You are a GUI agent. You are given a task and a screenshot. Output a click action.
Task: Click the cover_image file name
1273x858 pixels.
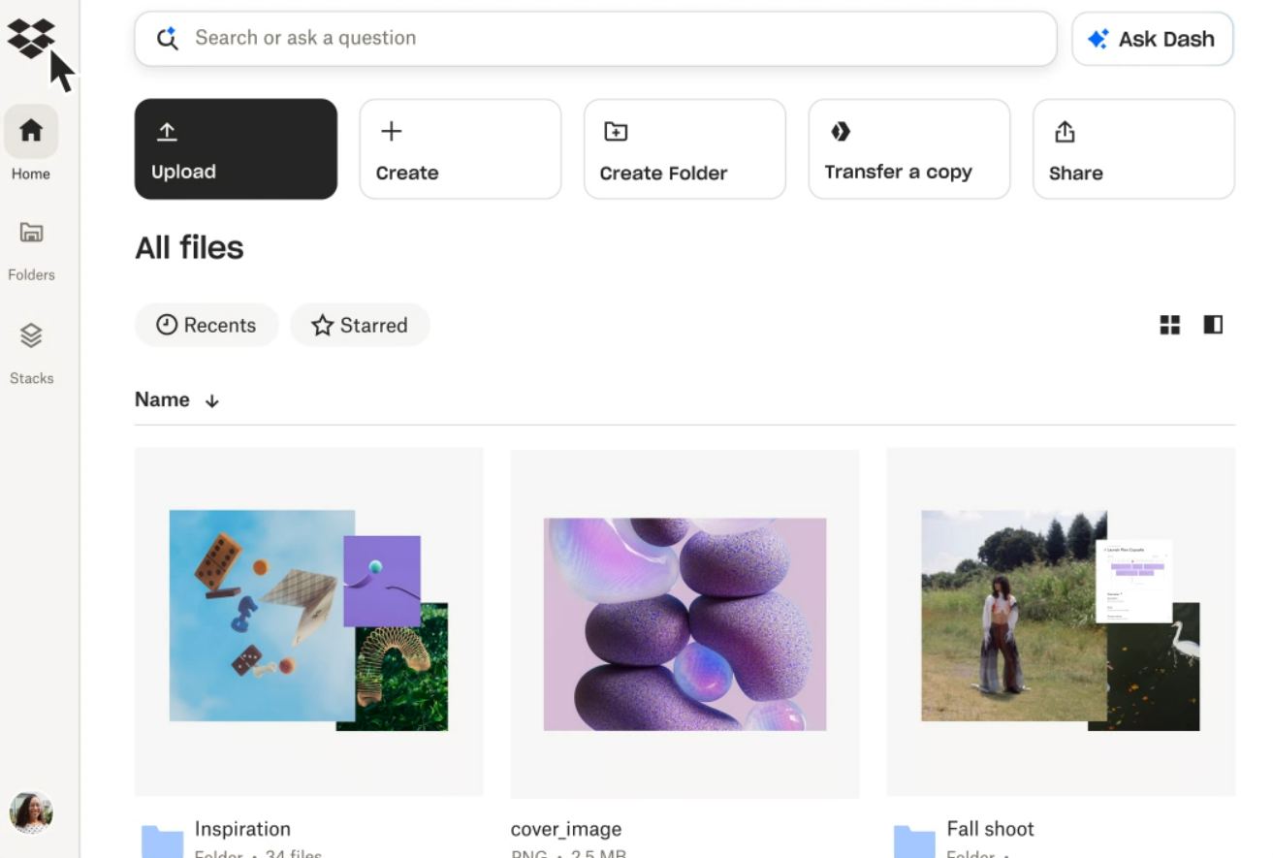566,830
